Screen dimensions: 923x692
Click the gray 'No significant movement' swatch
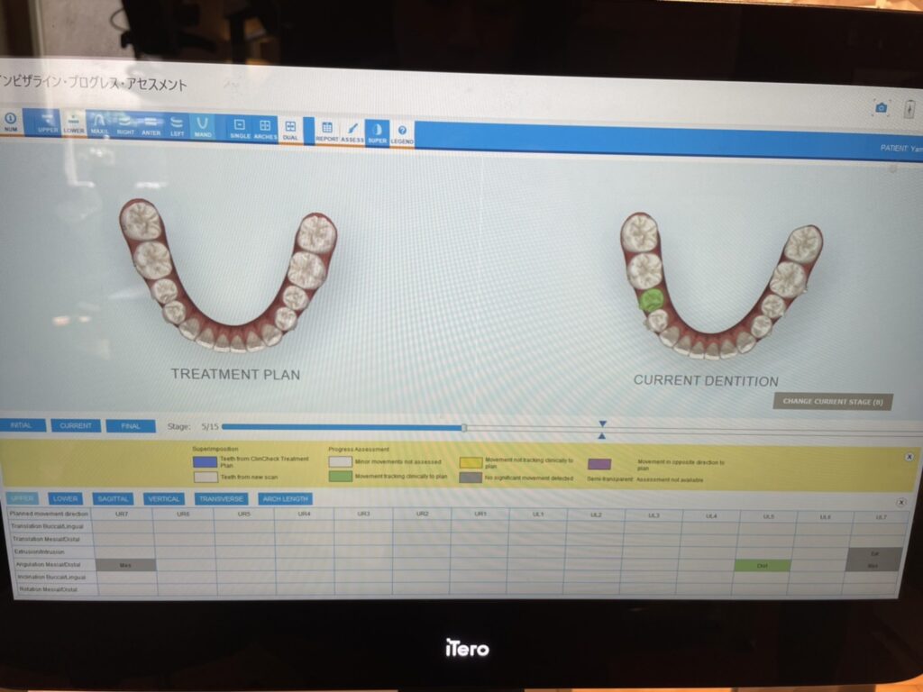click(x=471, y=478)
